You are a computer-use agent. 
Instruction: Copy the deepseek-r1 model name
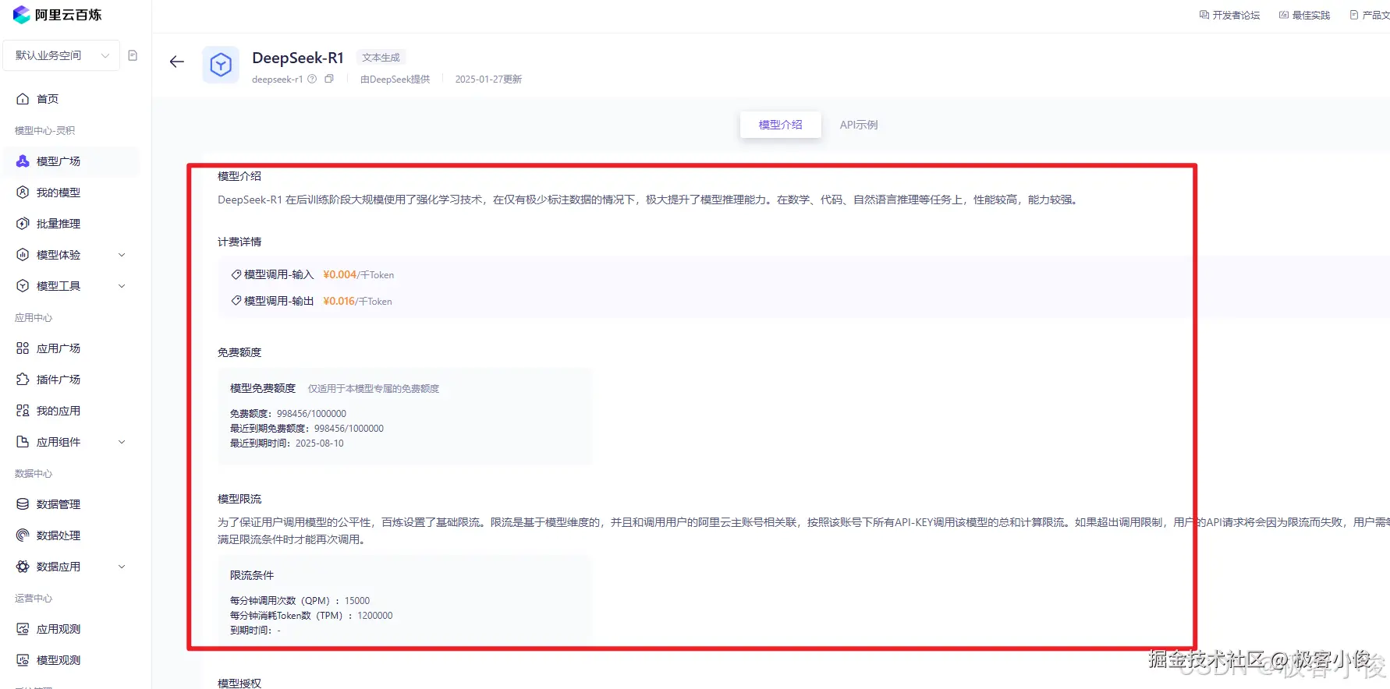(x=329, y=79)
